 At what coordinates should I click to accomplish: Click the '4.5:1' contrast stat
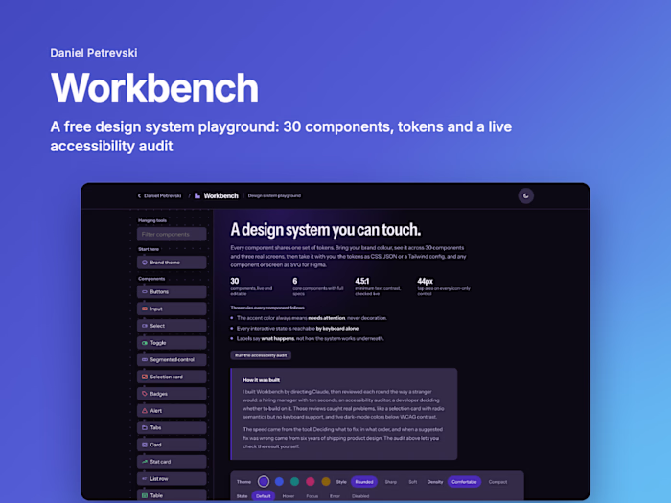[362, 281]
